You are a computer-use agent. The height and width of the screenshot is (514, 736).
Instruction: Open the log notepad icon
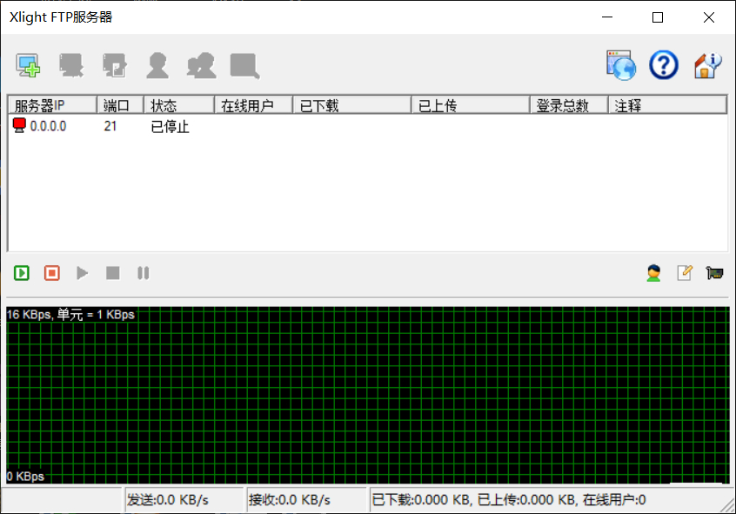[x=685, y=273]
